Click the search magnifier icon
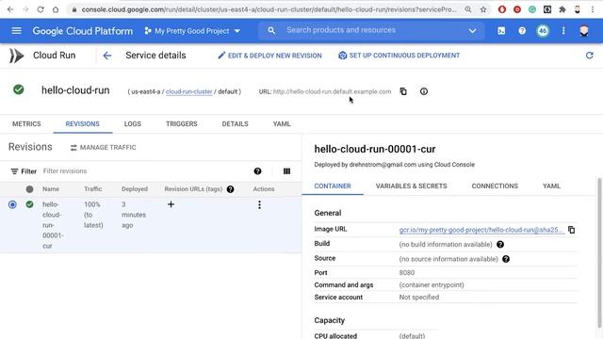 click(271, 30)
